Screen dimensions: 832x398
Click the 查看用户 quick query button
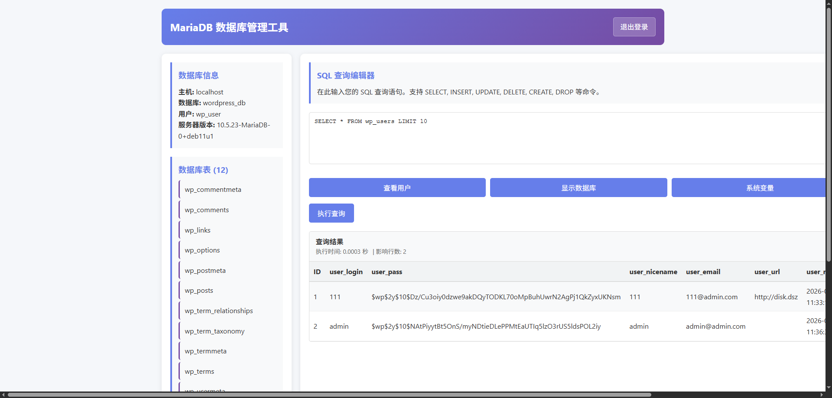click(x=397, y=188)
